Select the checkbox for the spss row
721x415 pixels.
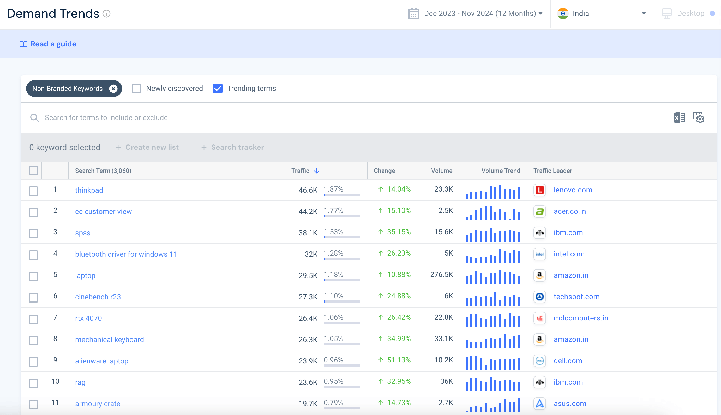(33, 234)
